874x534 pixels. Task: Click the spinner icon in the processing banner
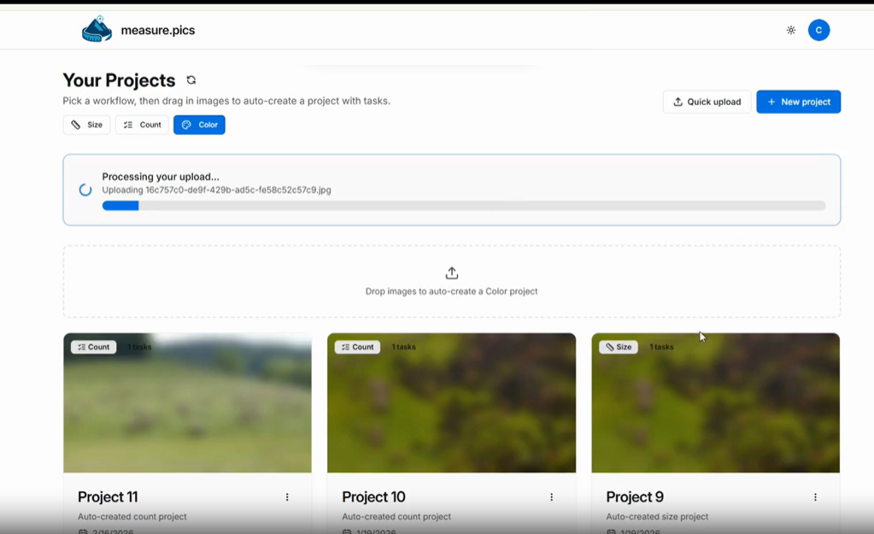coord(84,190)
